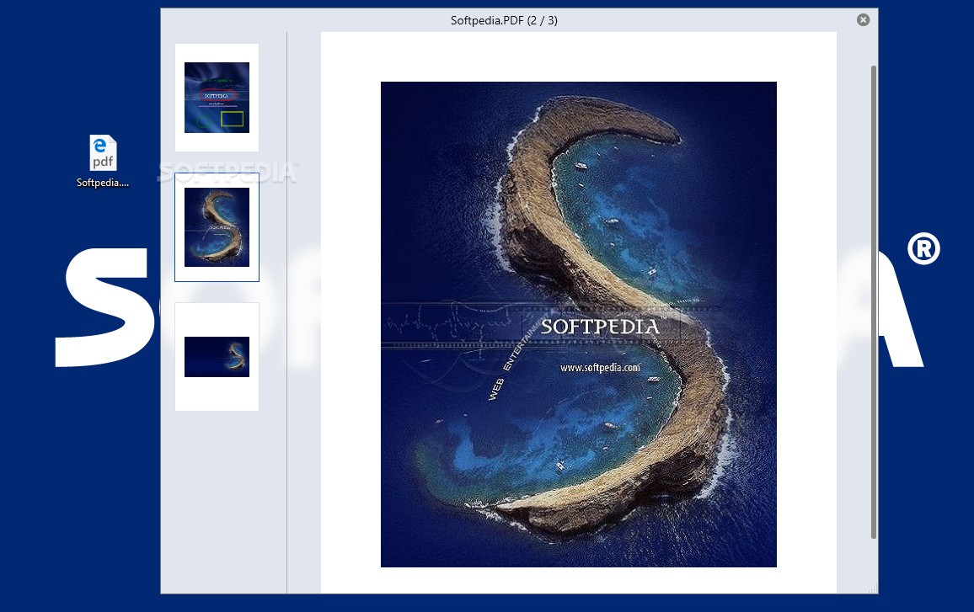Select the second page thumbnail with S island

pyautogui.click(x=217, y=227)
